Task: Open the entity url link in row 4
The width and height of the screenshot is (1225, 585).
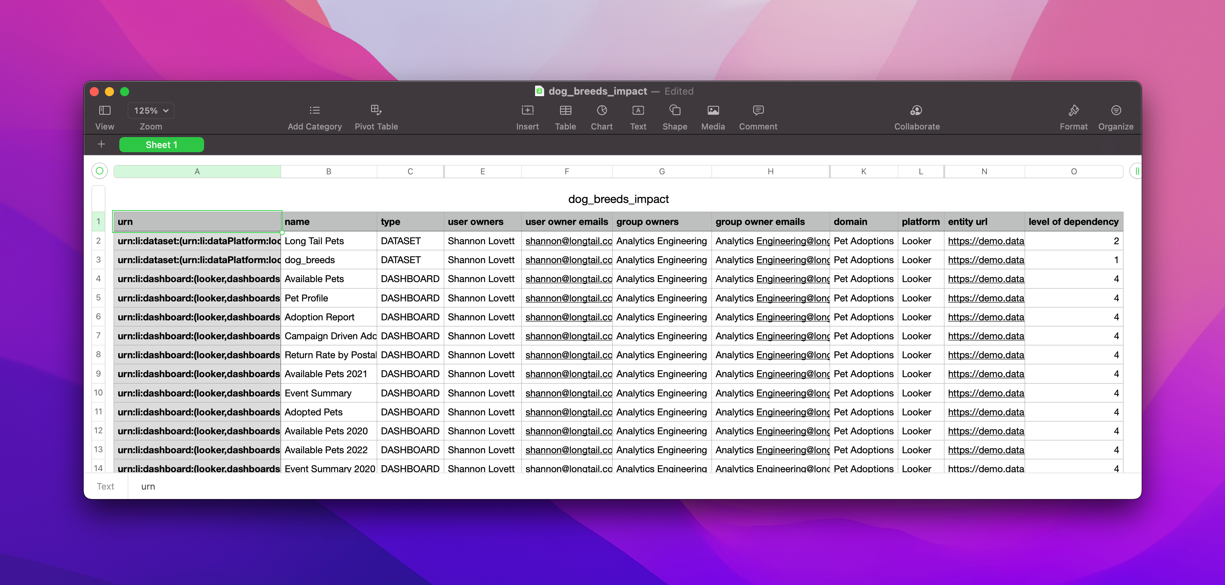Action: [x=985, y=279]
